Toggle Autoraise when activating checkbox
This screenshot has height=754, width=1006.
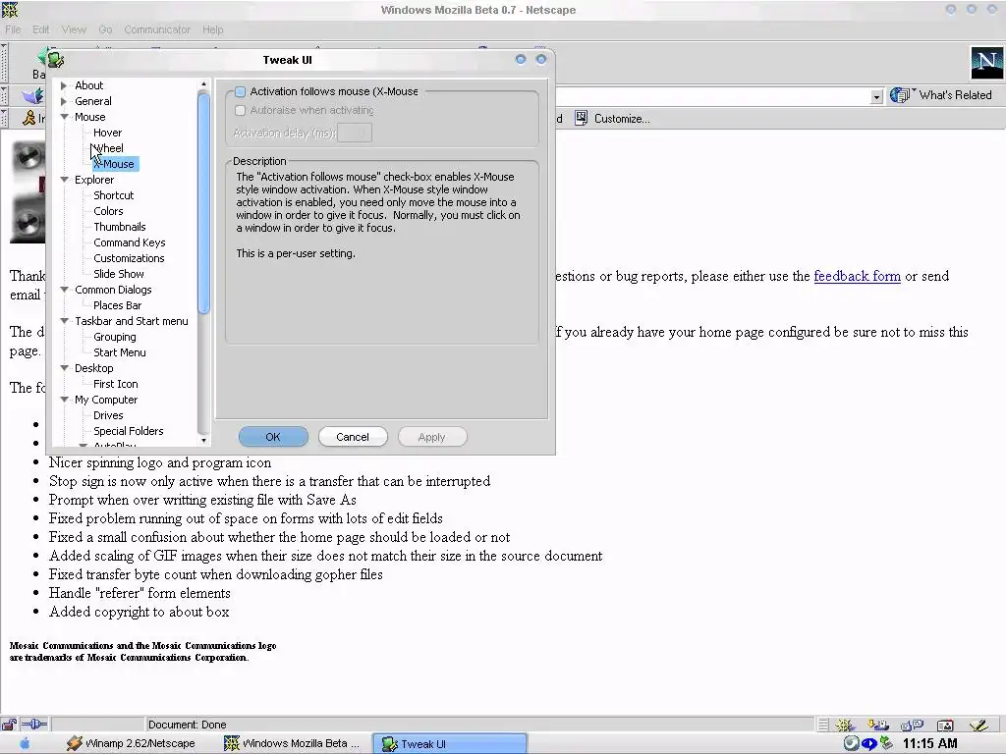click(241, 110)
